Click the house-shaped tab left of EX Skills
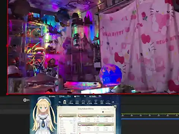Screen dimensions: 179x134 tap(83, 102)
